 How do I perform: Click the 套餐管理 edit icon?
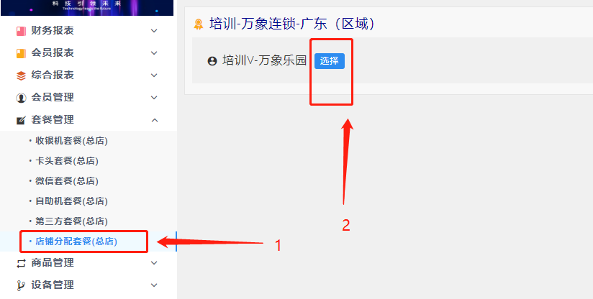click(x=21, y=120)
